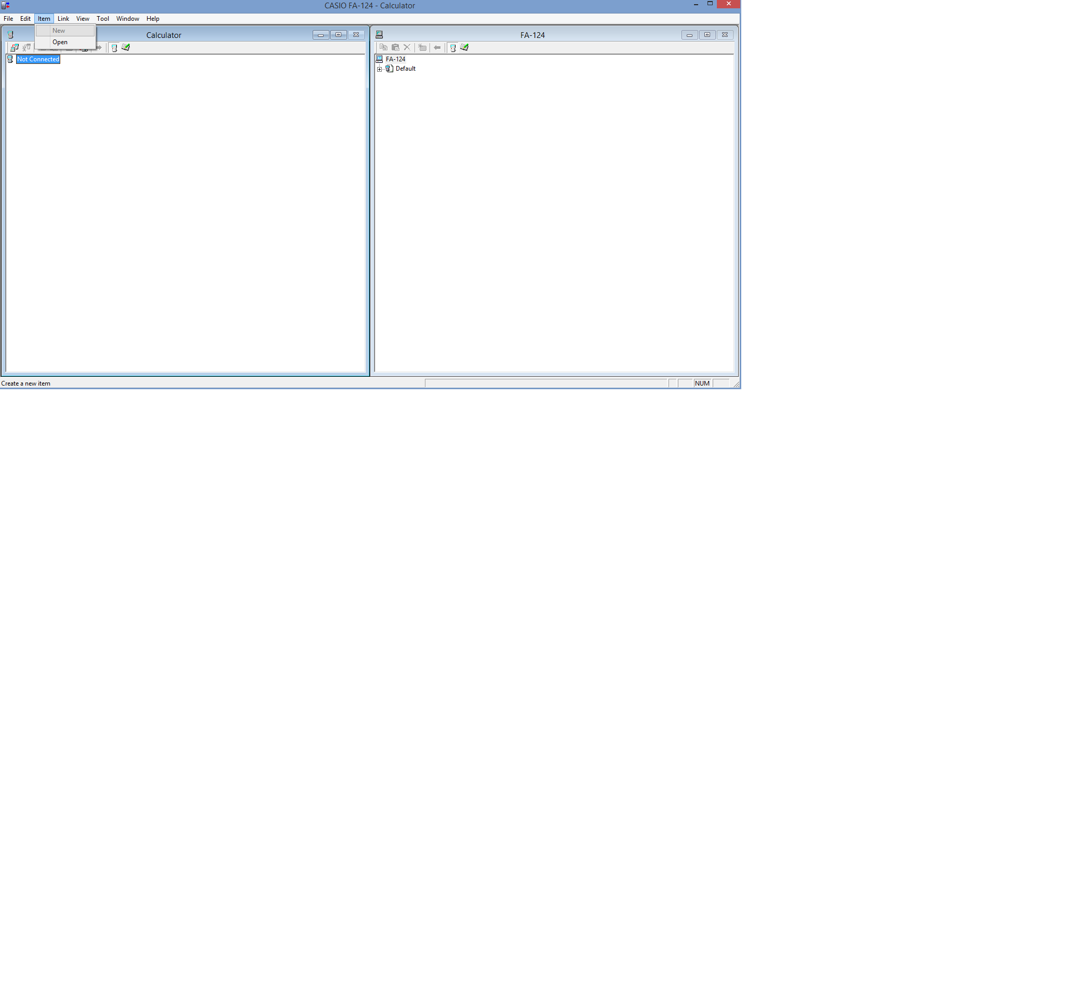Maximize the main CASIO FA-124 window

click(x=710, y=4)
